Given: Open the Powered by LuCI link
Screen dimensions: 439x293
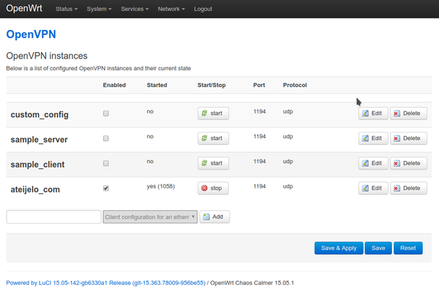Looking at the screenshot, I should [106, 283].
